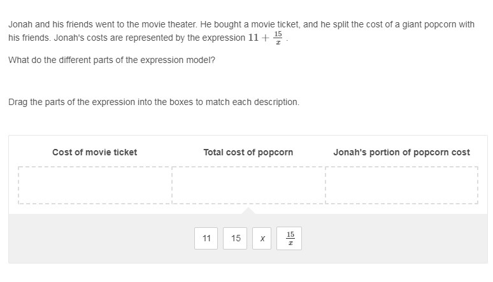Click the Cost of movie ticket heading

pyautogui.click(x=94, y=152)
